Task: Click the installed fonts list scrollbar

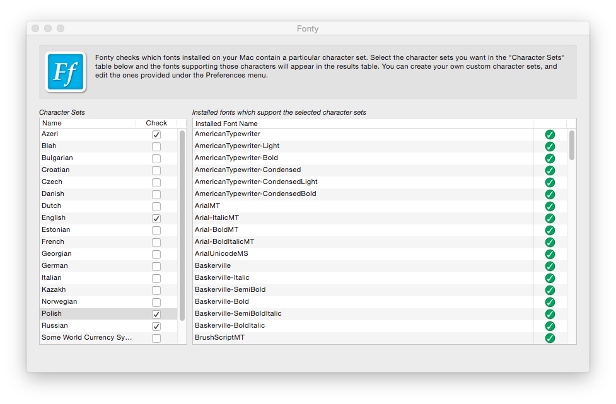Action: point(572,145)
